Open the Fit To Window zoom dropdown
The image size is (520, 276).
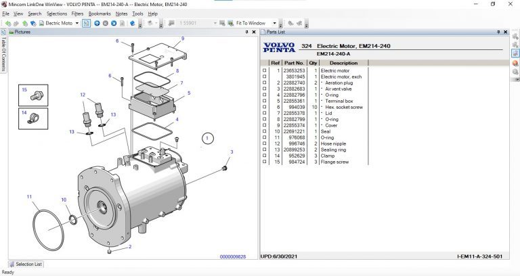(275, 23)
